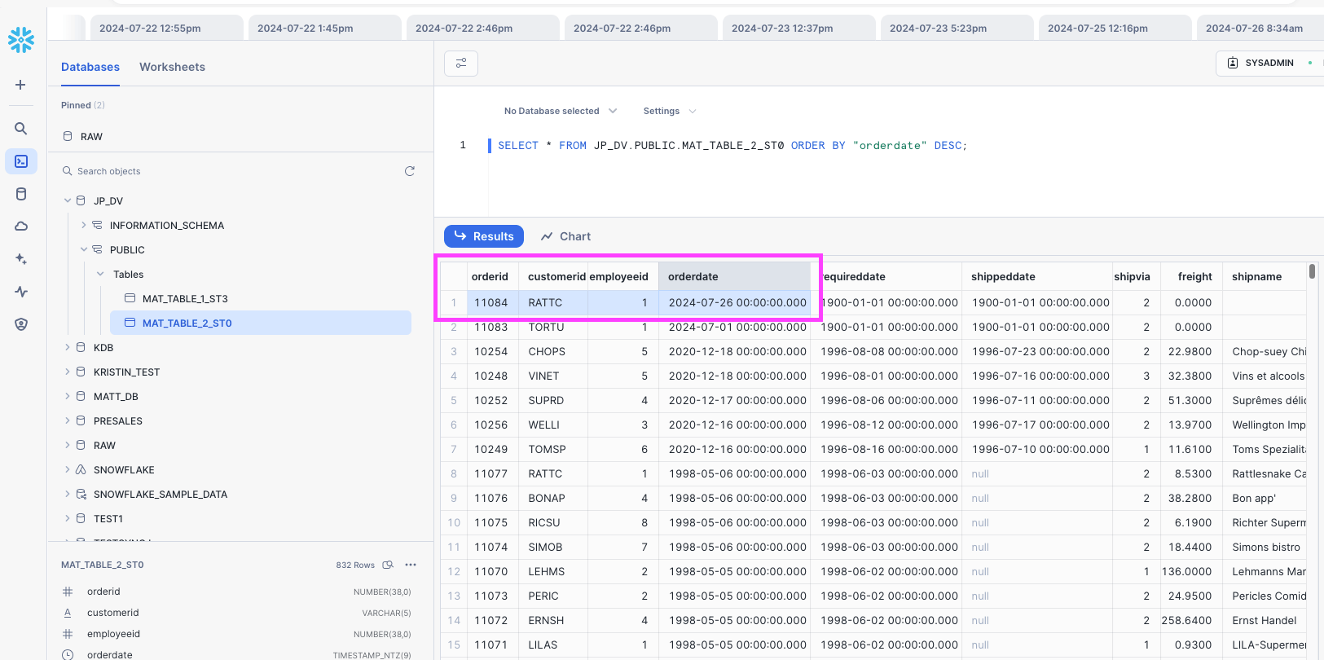Screen dimensions: 1324x660
Task: Open the Admin shield icon in sidebar
Action: click(x=21, y=324)
